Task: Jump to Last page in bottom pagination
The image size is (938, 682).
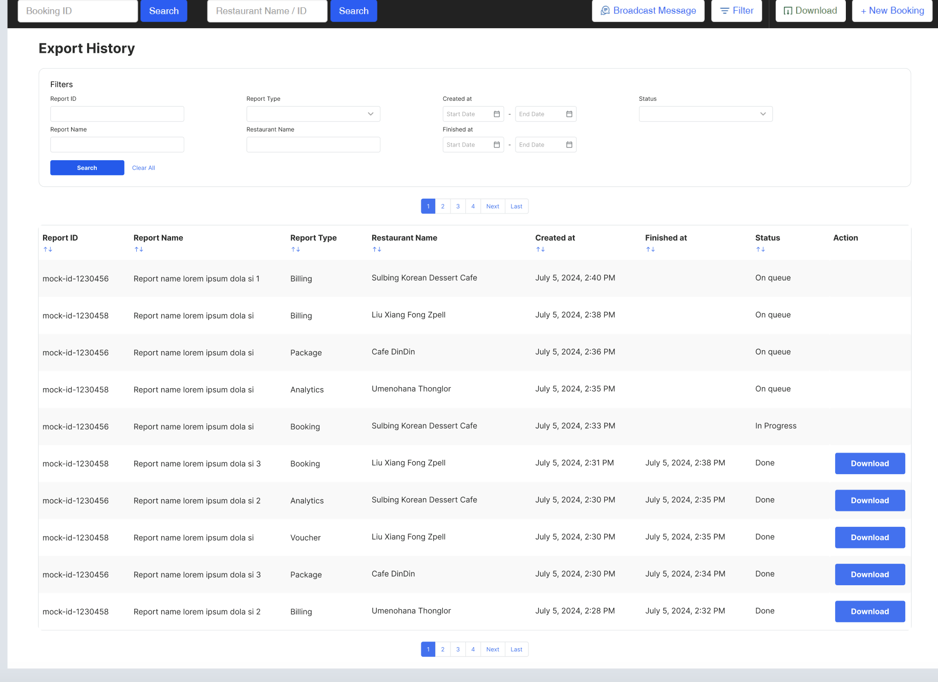Action: (516, 649)
